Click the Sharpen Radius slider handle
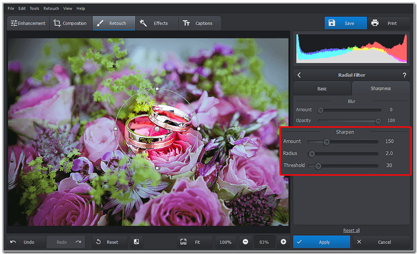Screen dimensions: 417x254 point(312,154)
